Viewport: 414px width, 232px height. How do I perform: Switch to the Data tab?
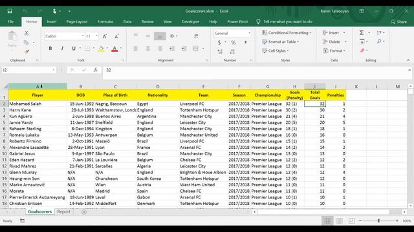pyautogui.click(x=127, y=21)
